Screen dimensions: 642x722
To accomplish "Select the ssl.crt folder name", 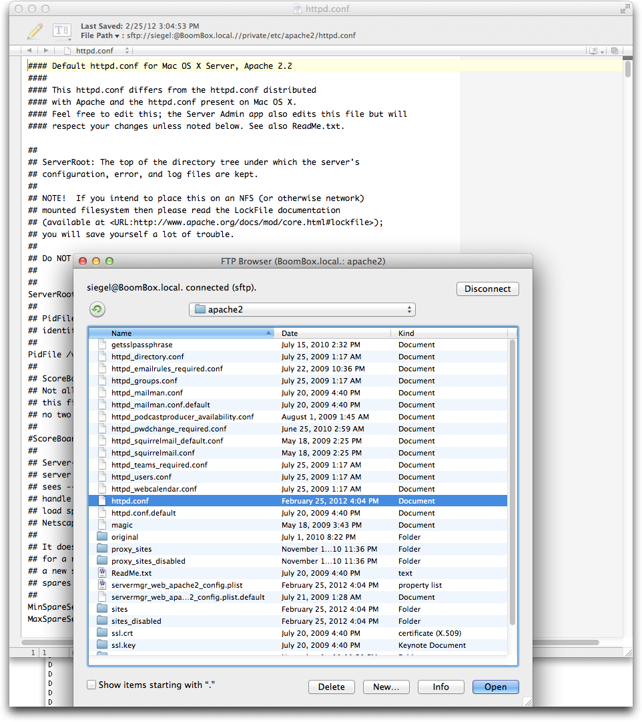I will (x=122, y=633).
